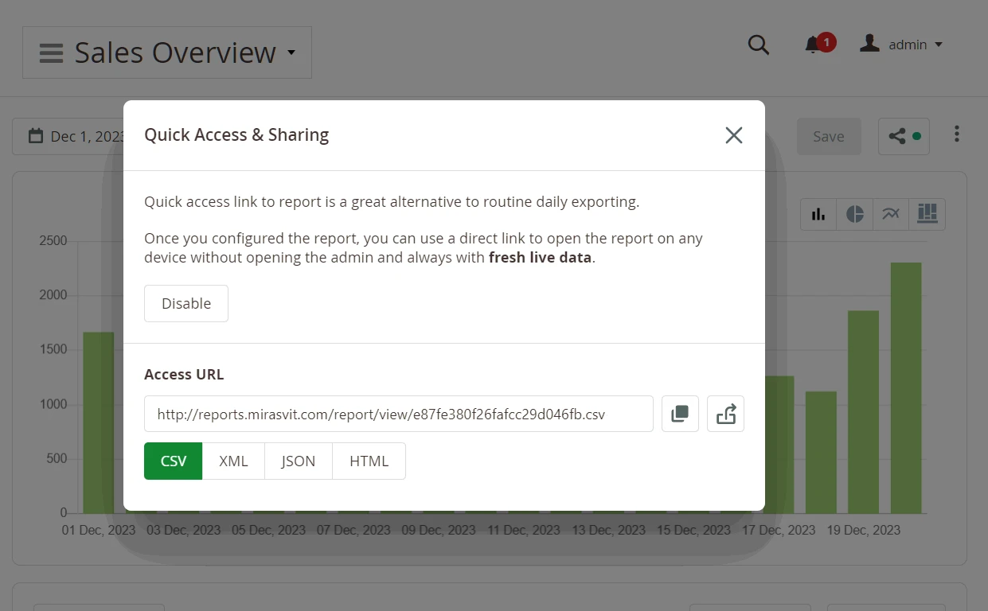Open the access URL in new window

(x=725, y=414)
